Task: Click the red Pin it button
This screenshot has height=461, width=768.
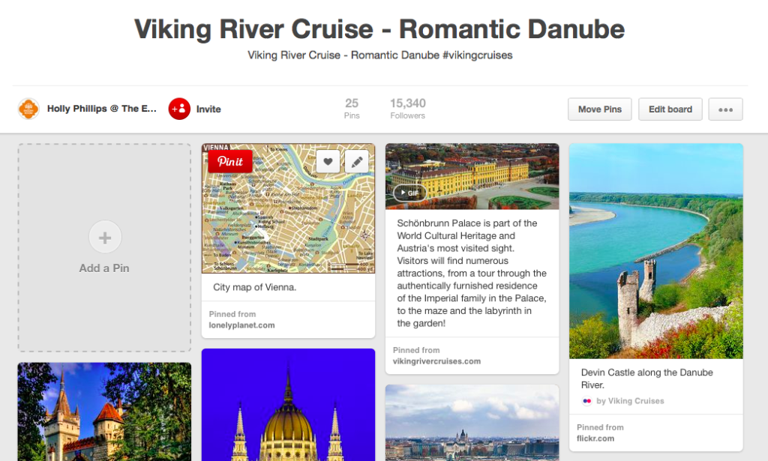Action: click(229, 161)
